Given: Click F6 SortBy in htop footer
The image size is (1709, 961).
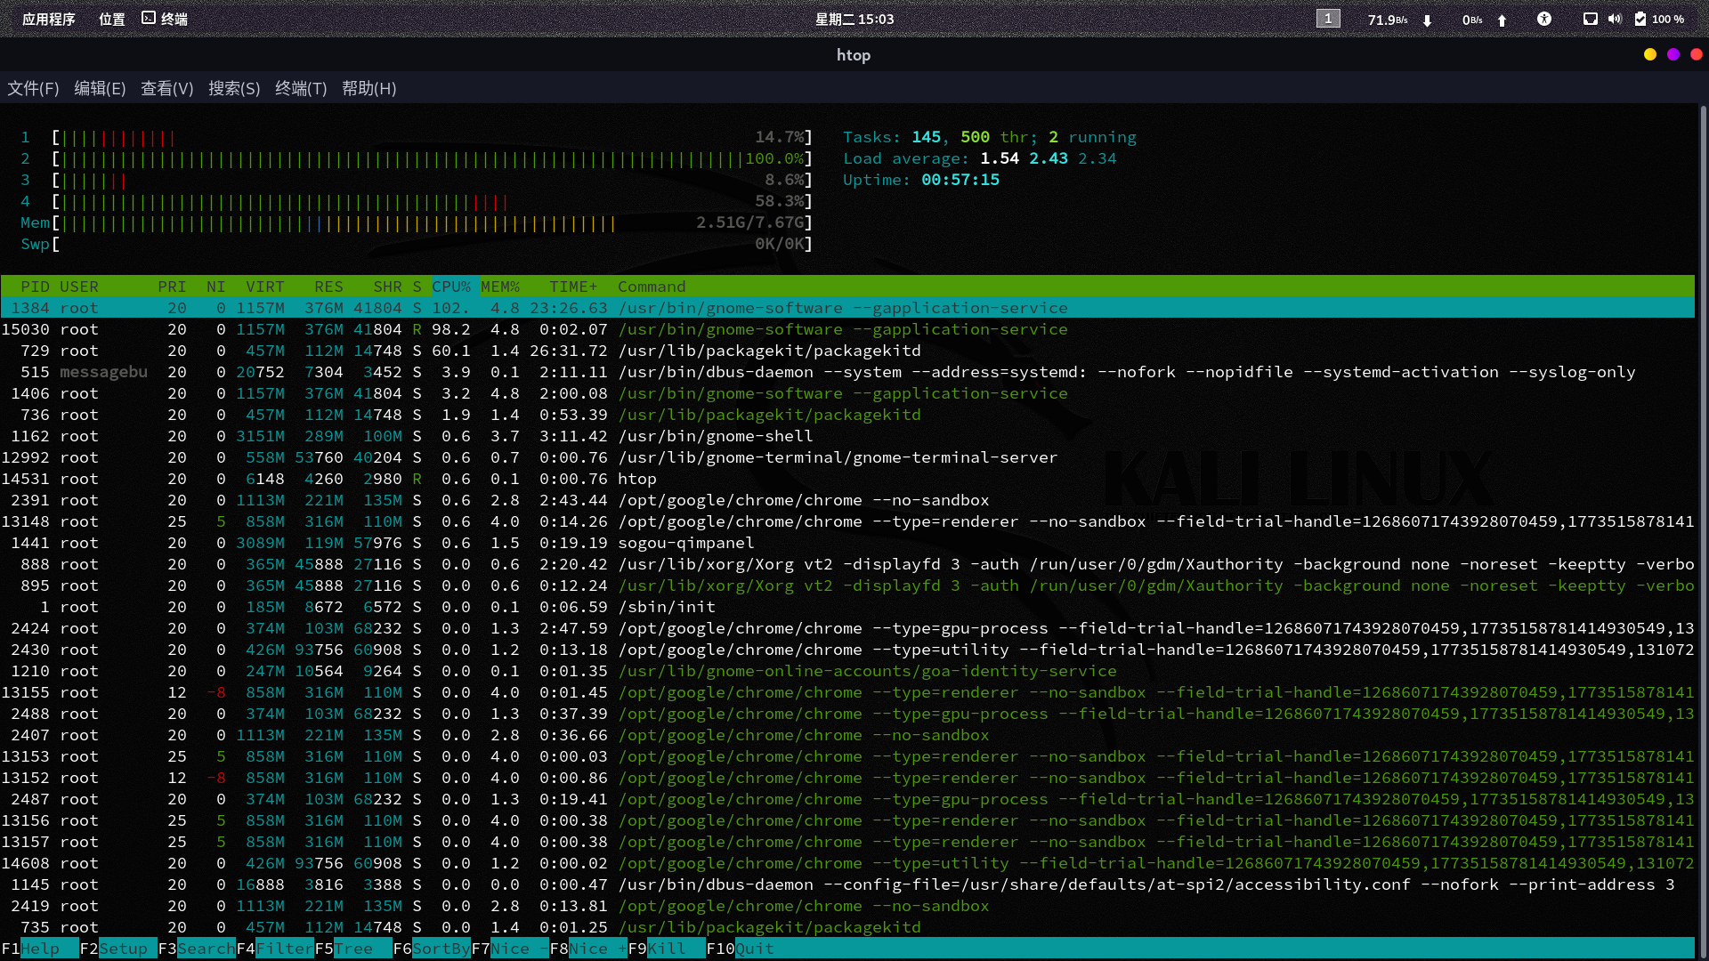Looking at the screenshot, I should (432, 949).
